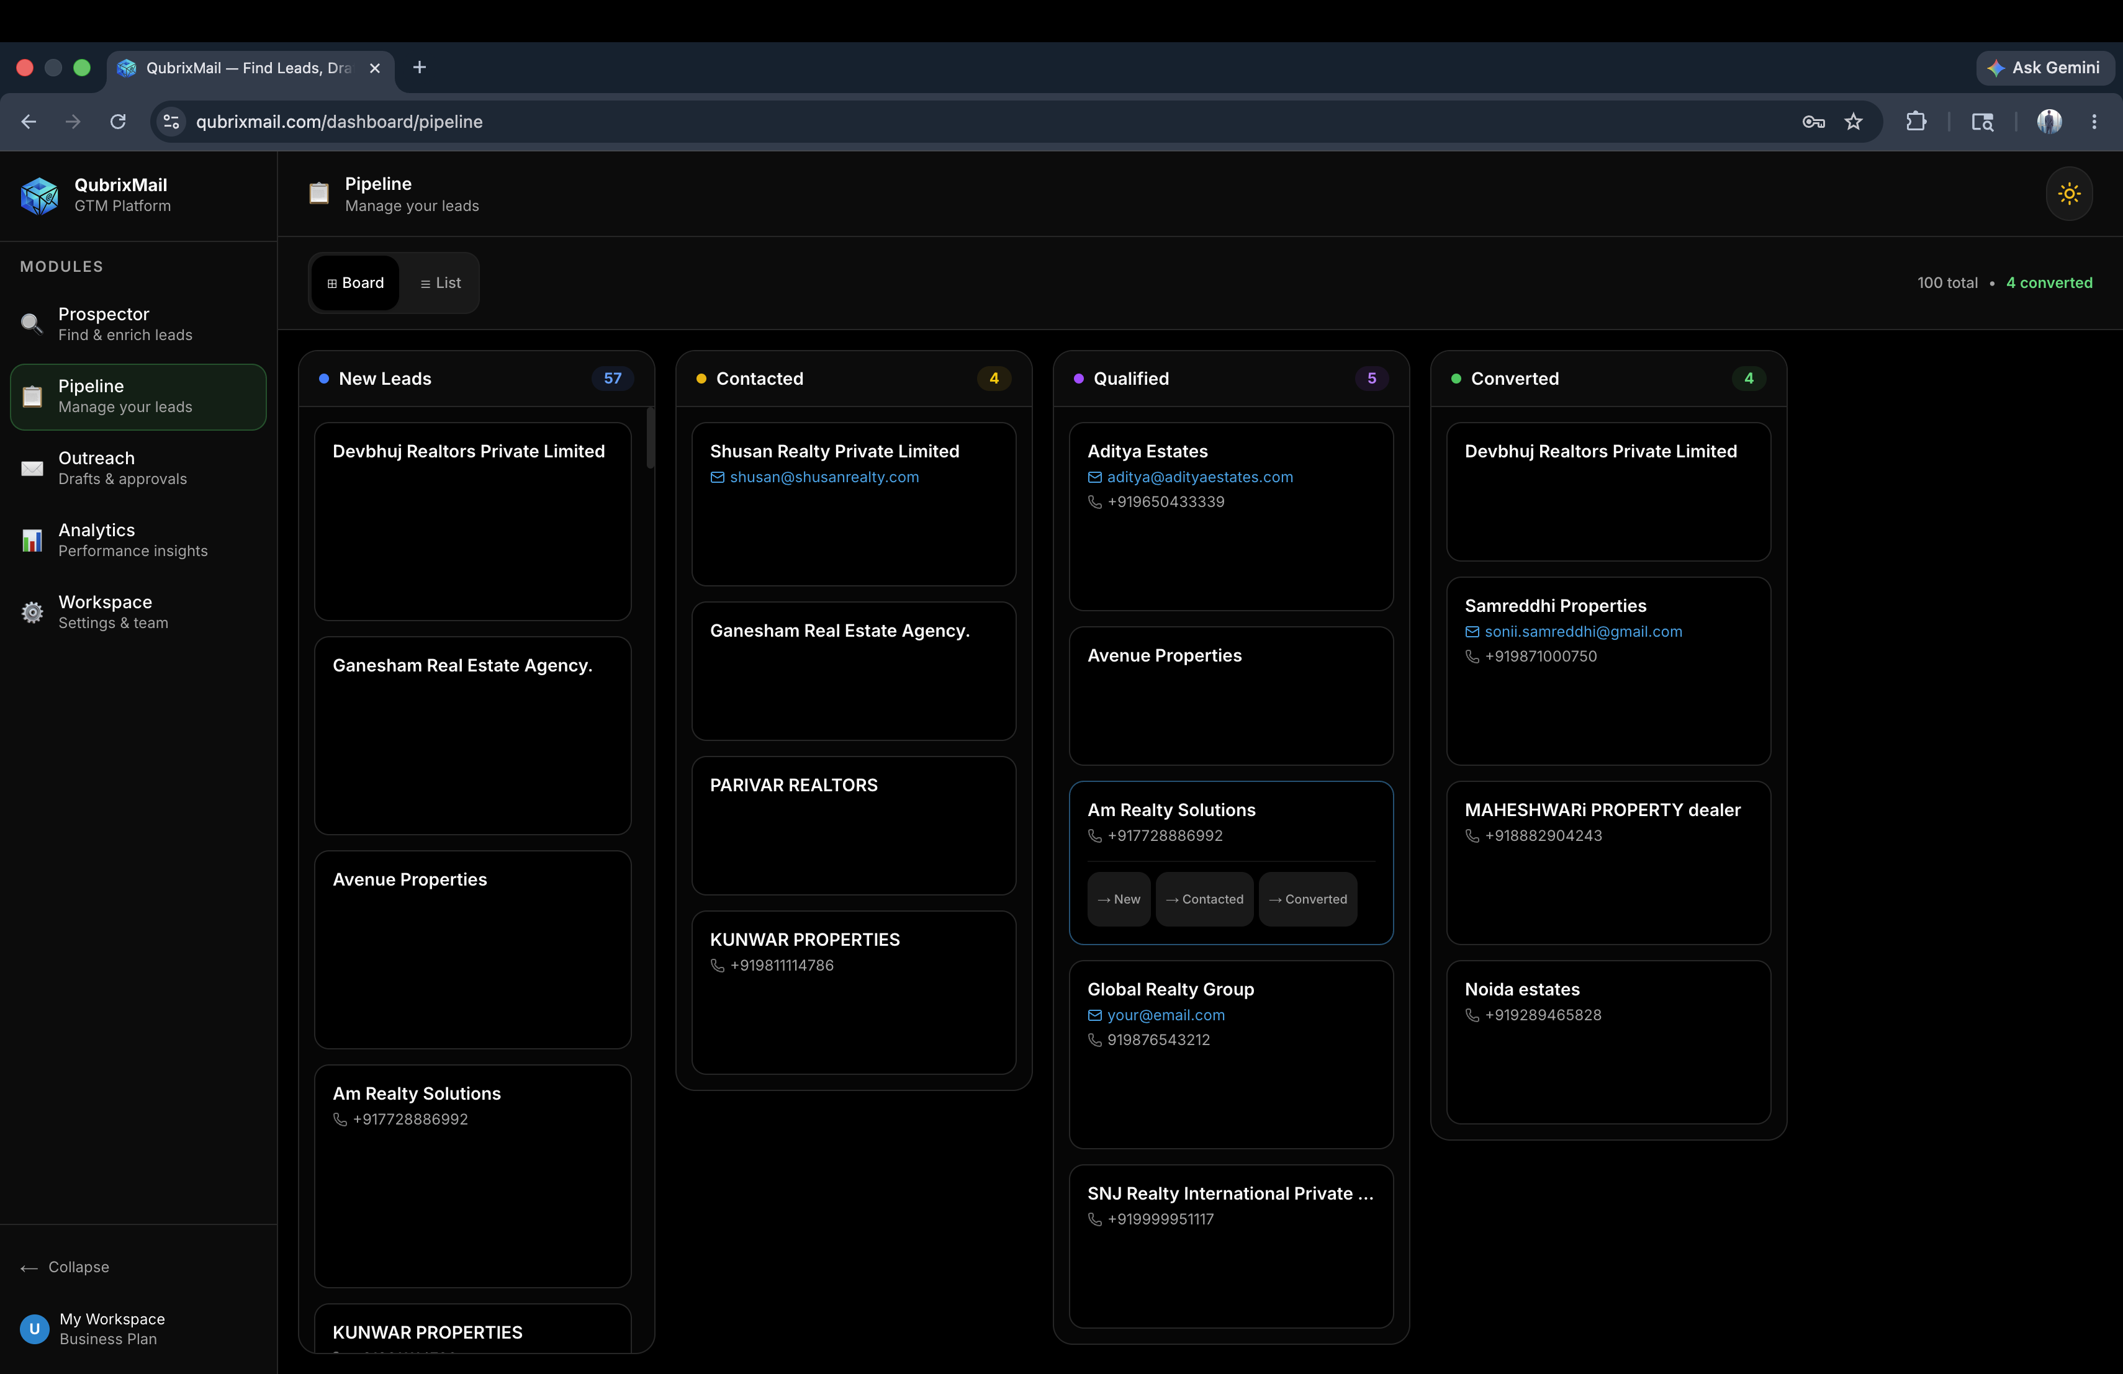2123x1374 pixels.
Task: Click the Workspace gear icon
Action: tap(32, 613)
